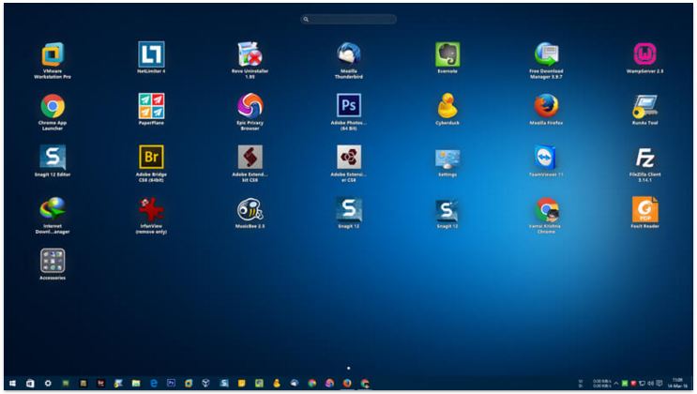Select the page indicator dot
The width and height of the screenshot is (697, 394).
click(349, 369)
